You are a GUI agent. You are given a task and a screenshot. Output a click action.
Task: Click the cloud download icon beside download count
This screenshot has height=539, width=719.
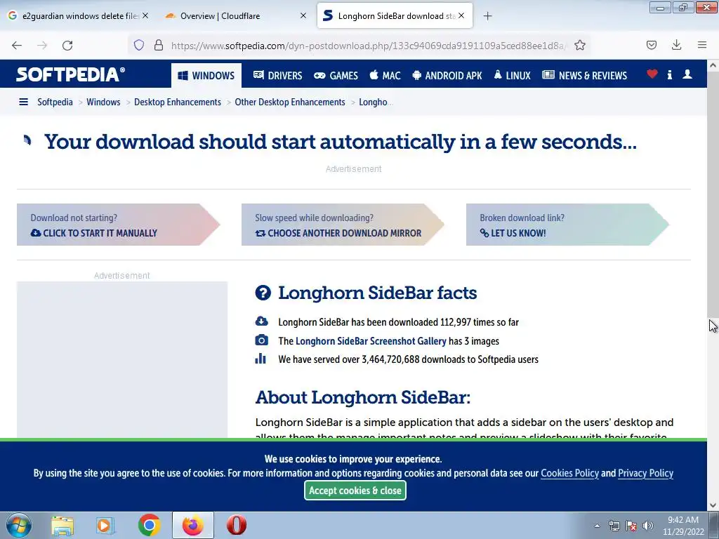(x=261, y=321)
